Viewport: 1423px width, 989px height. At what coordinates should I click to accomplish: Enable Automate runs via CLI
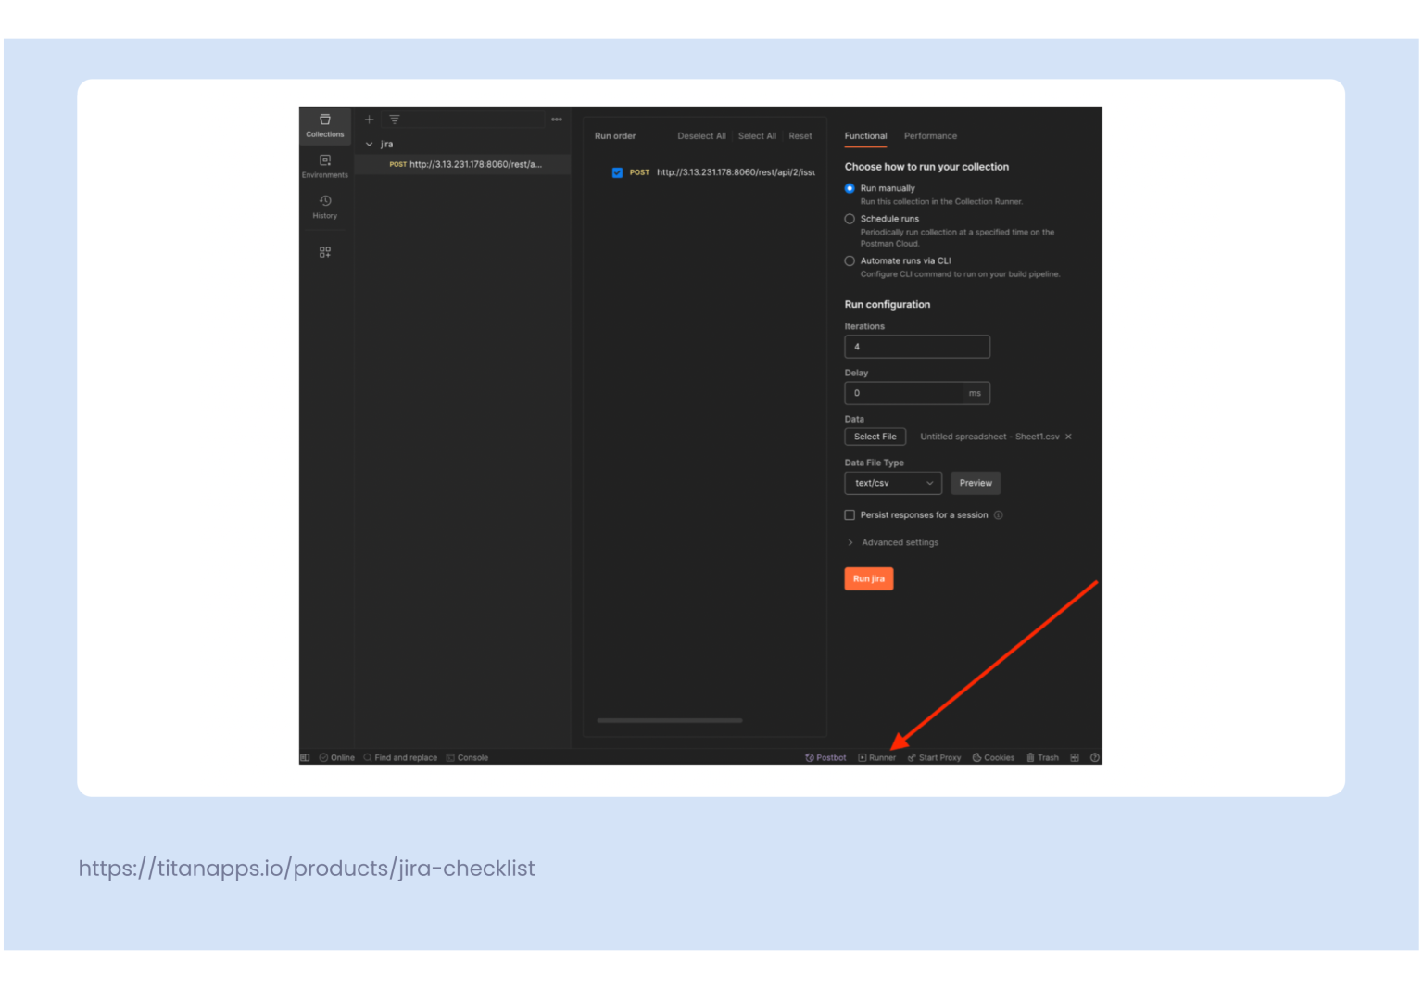pos(850,260)
